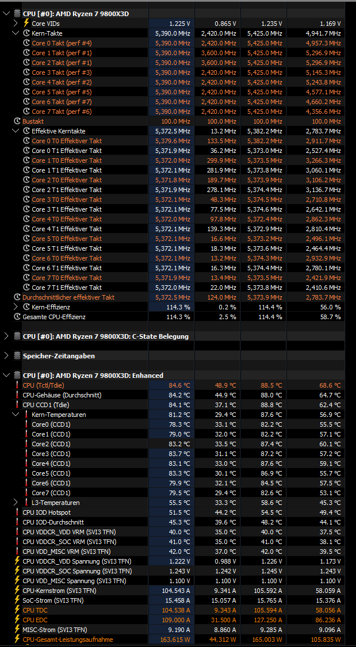Click the clock icon of Core 0 Takt (perf #4)

coord(26,43)
